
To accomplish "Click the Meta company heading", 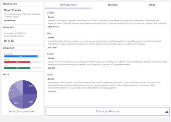I will 49,33.
